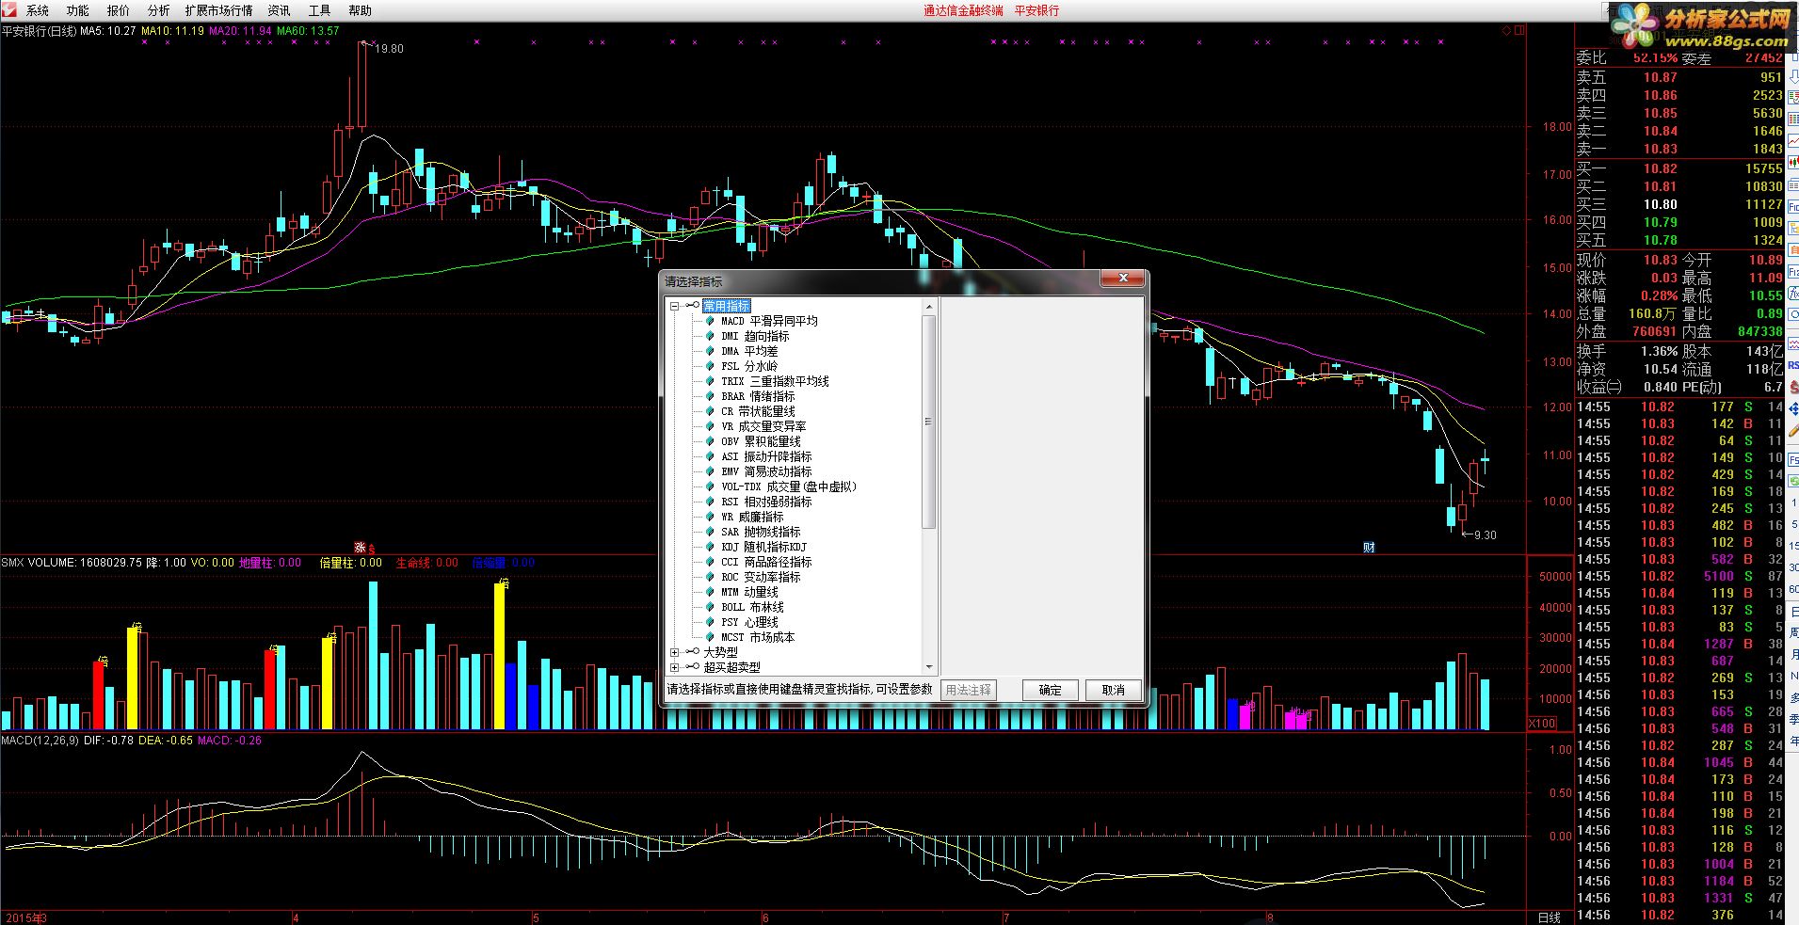This screenshot has width=1799, height=925.
Task: Expand the 大势型 category
Action: pos(674,652)
